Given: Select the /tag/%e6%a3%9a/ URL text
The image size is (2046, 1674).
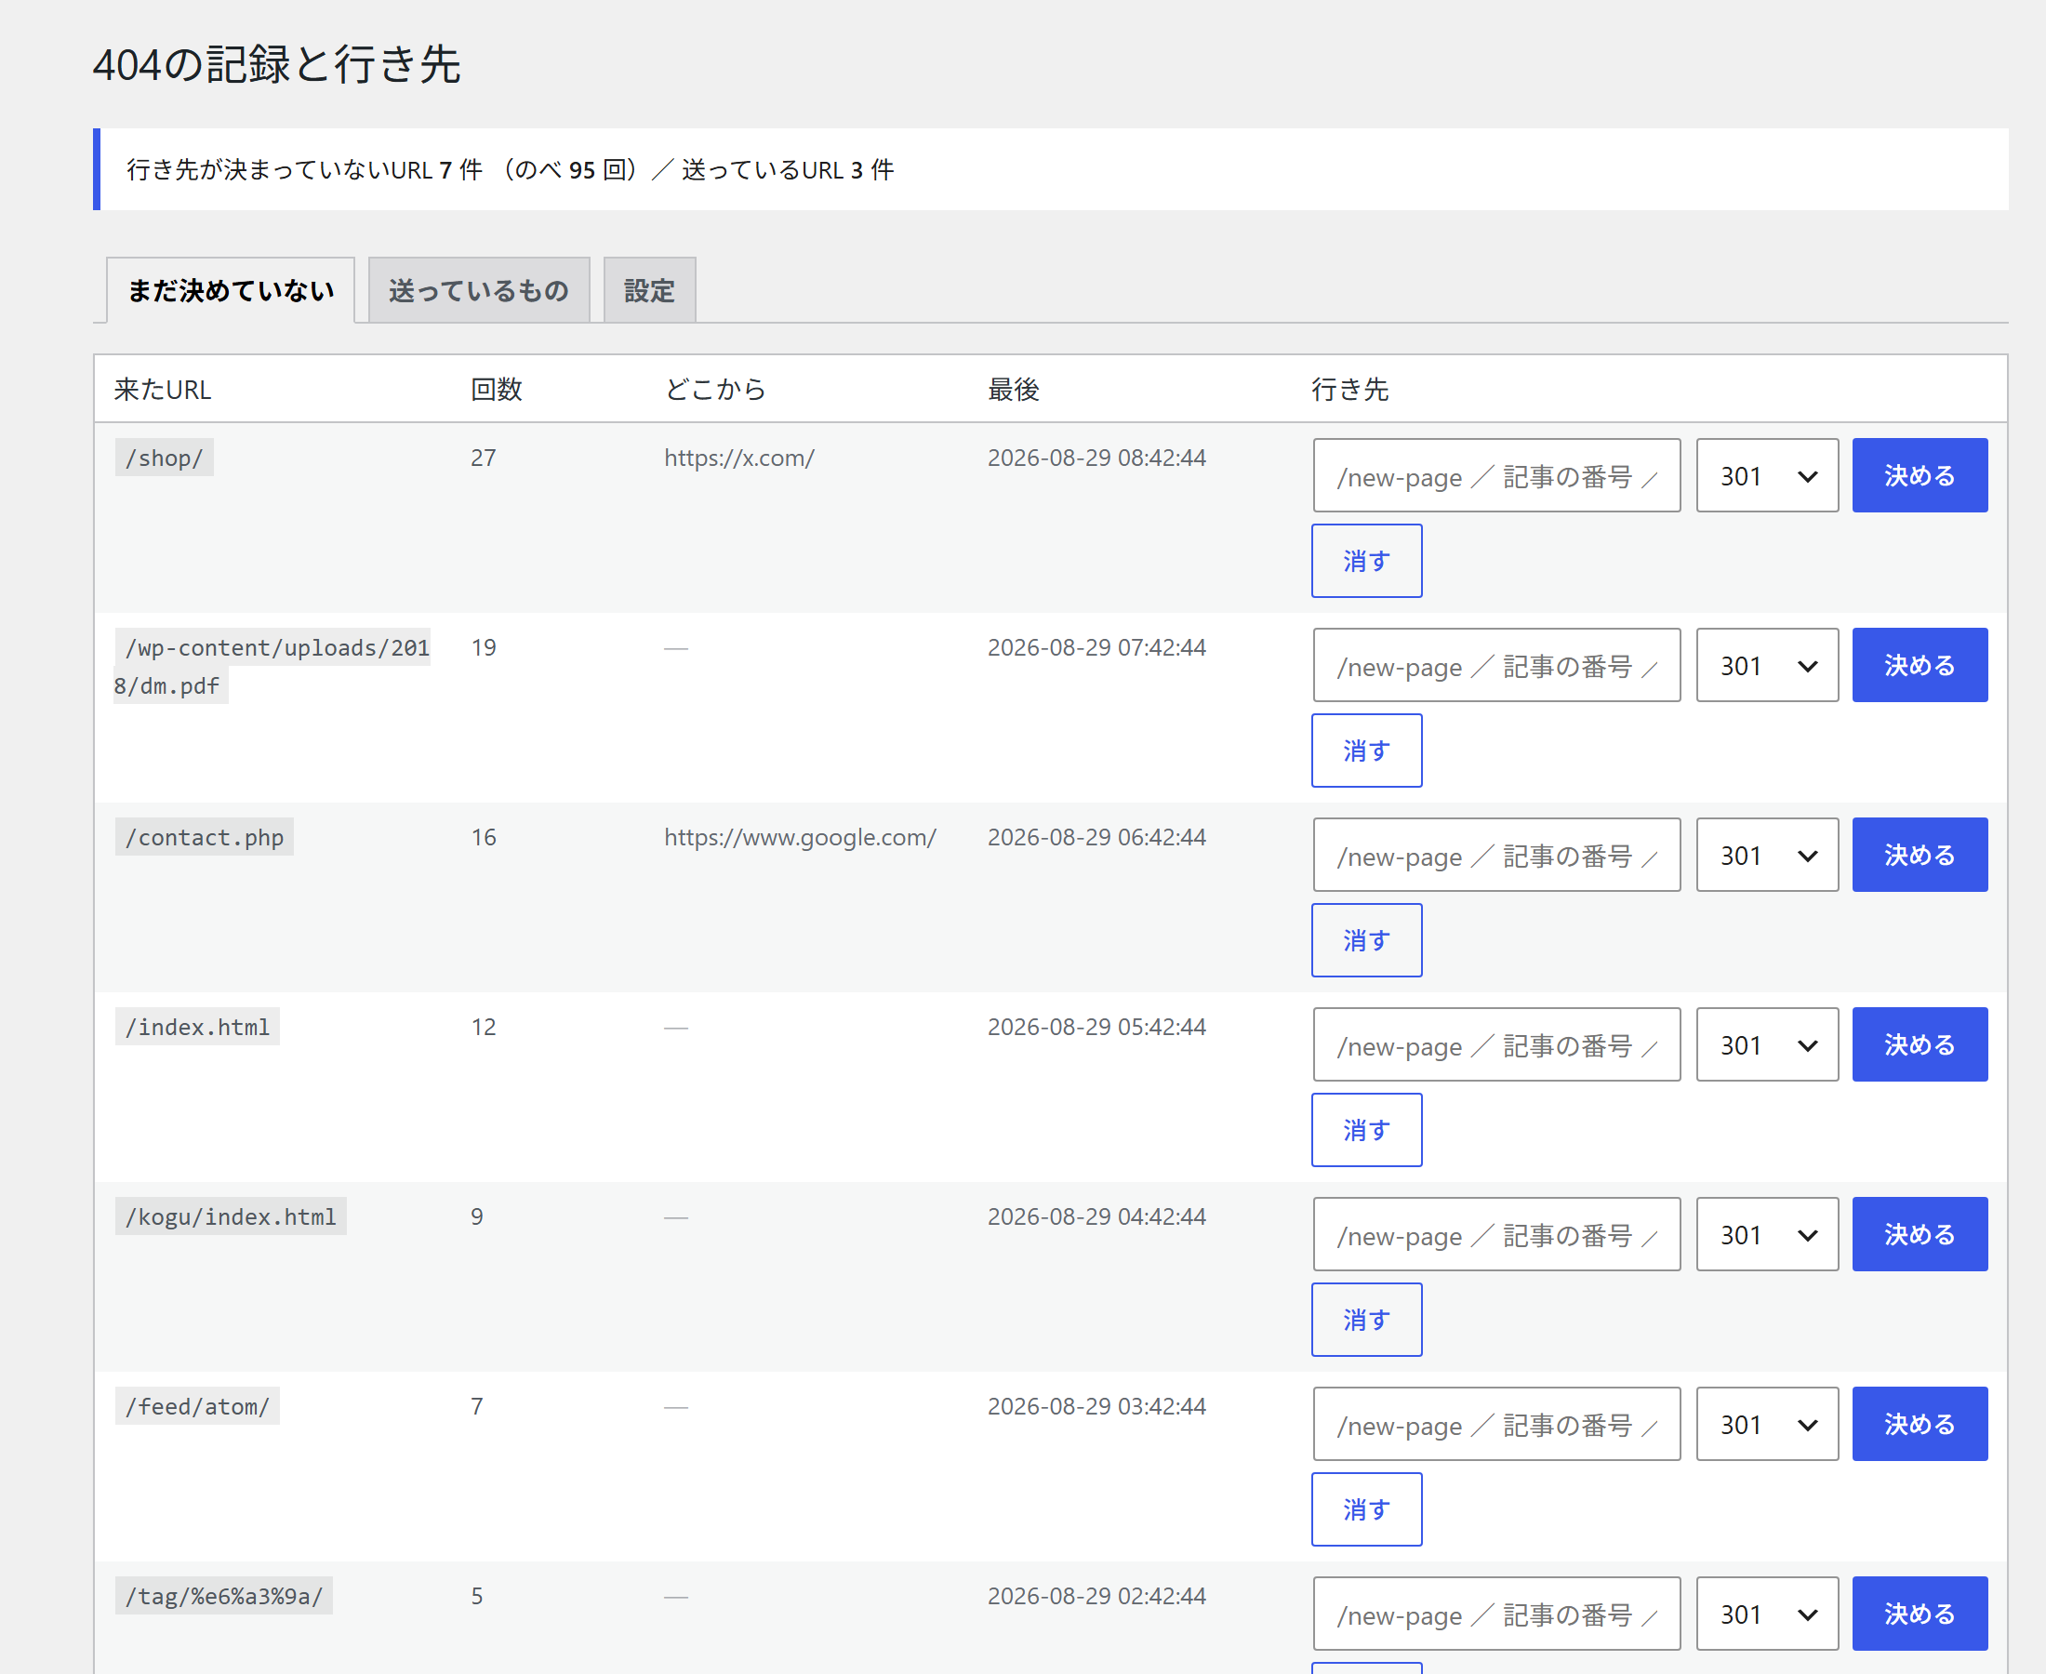Looking at the screenshot, I should [x=224, y=1597].
